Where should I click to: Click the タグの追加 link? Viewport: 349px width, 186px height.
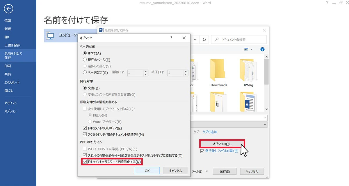[210, 132]
